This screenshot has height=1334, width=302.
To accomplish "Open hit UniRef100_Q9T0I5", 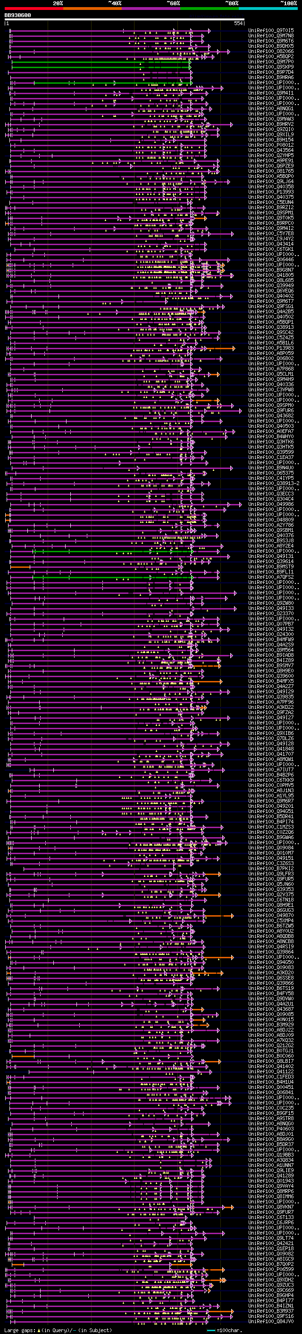I will coord(271,31).
